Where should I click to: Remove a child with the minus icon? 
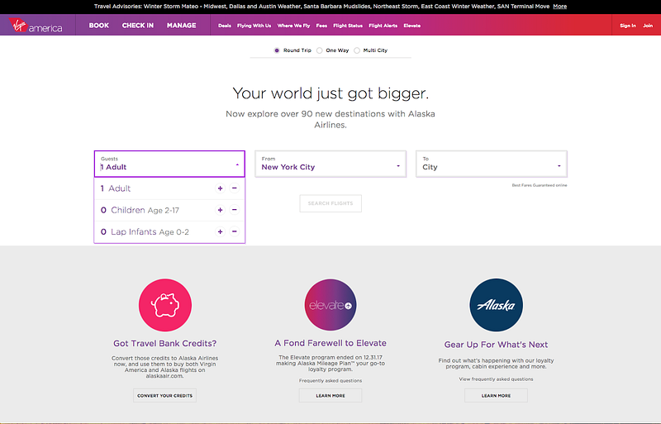point(235,210)
